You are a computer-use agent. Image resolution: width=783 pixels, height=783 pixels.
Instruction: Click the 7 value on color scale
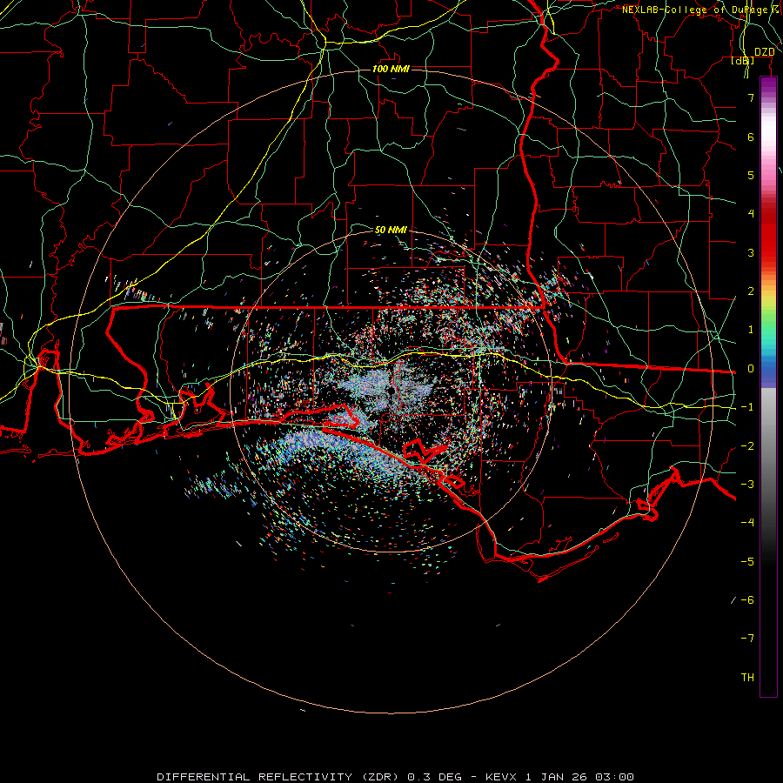coord(751,97)
